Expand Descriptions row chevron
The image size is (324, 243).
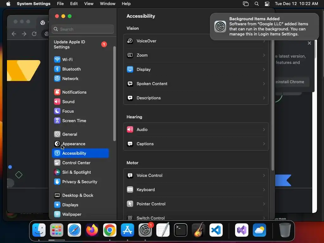264,98
